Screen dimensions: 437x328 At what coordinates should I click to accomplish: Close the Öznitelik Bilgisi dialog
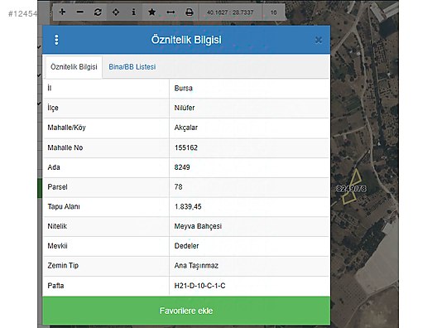click(x=319, y=40)
